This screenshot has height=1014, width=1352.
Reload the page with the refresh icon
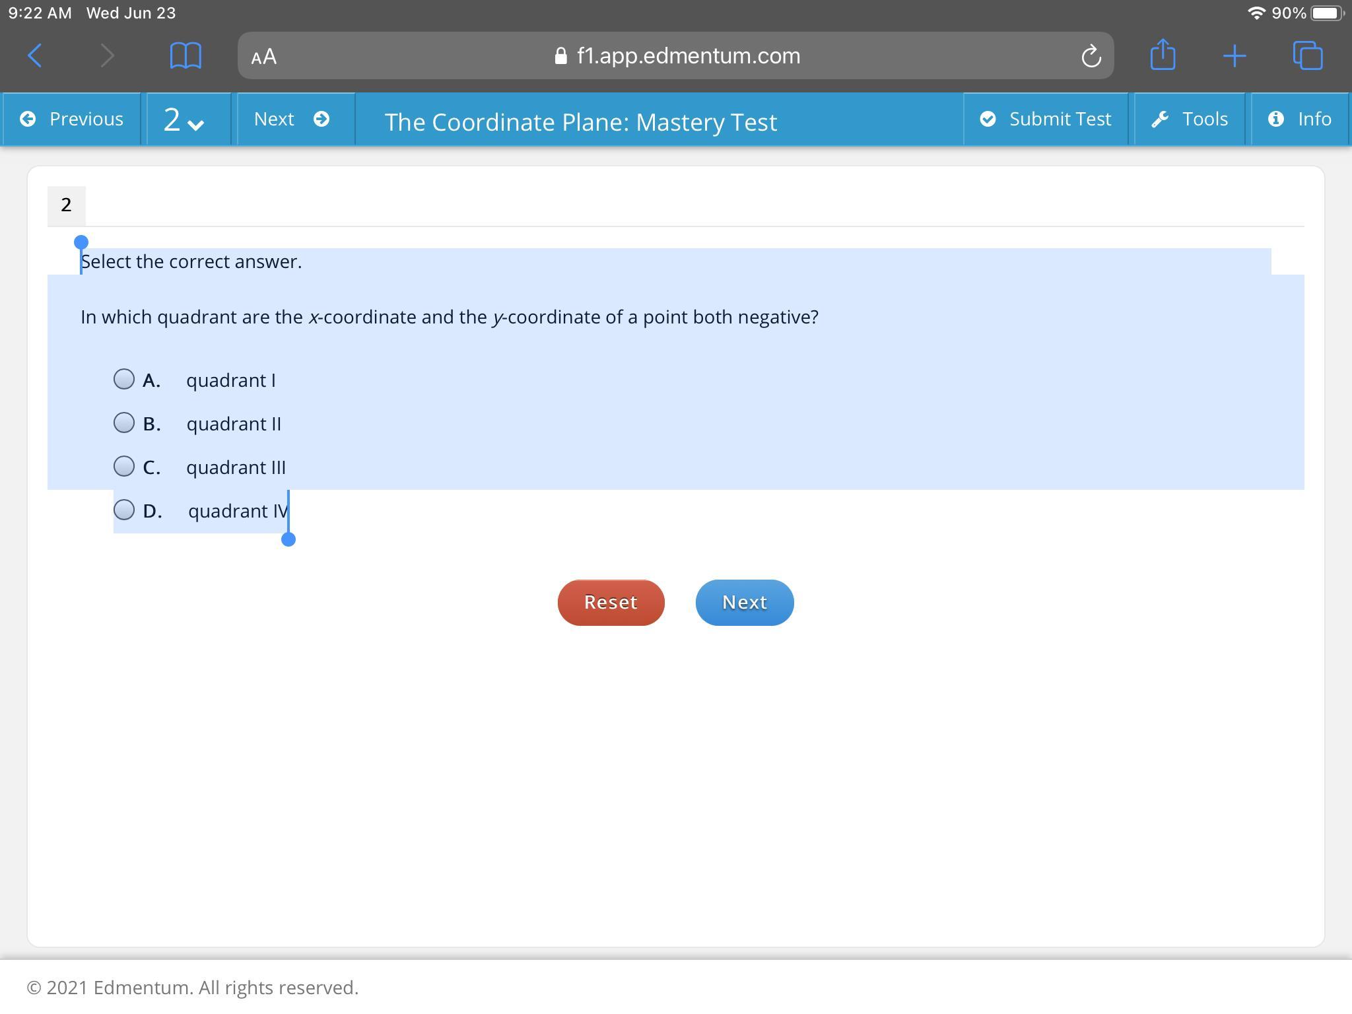tap(1091, 56)
